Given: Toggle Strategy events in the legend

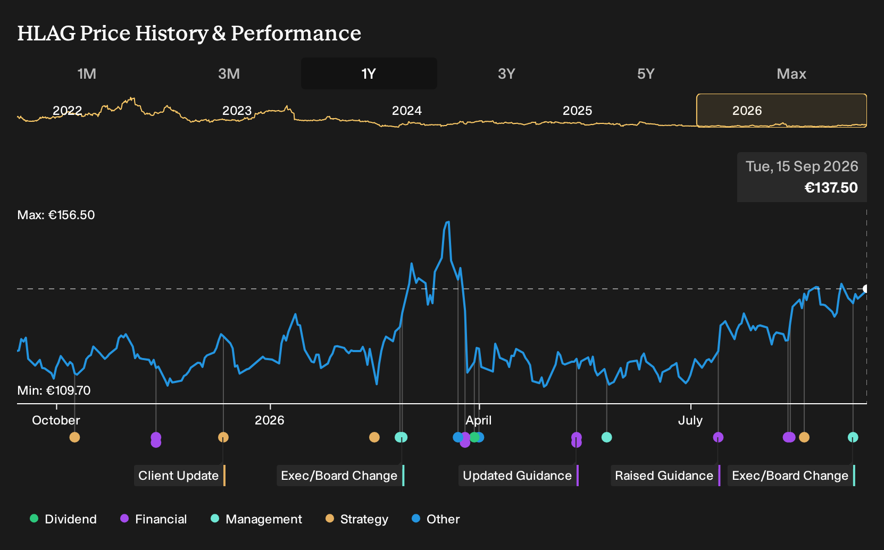Looking at the screenshot, I should (x=357, y=519).
